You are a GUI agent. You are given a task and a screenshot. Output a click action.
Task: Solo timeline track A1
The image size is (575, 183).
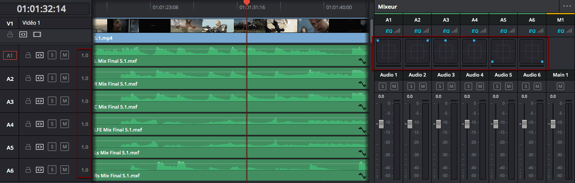pyautogui.click(x=52, y=55)
